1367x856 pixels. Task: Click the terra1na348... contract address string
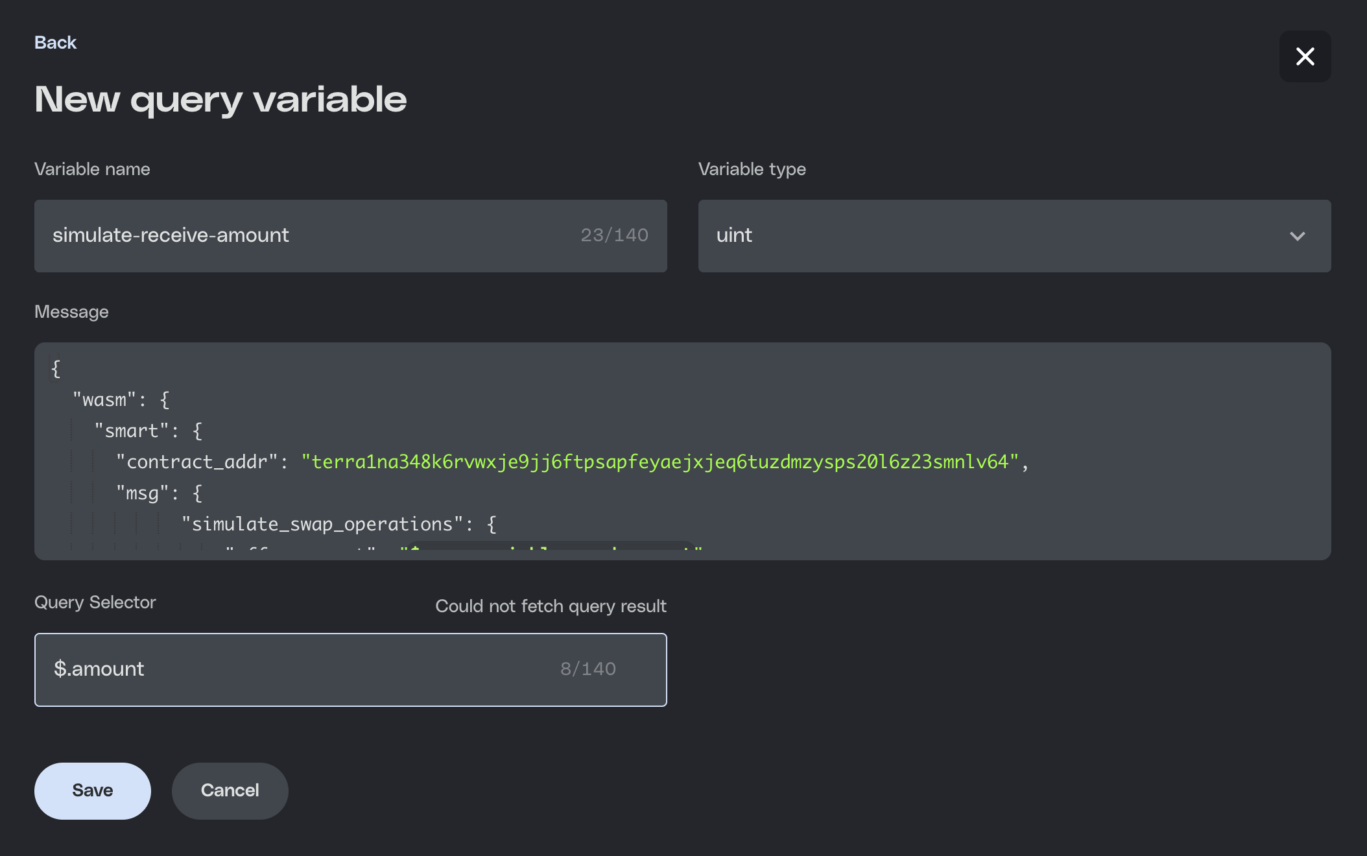pyautogui.click(x=660, y=462)
